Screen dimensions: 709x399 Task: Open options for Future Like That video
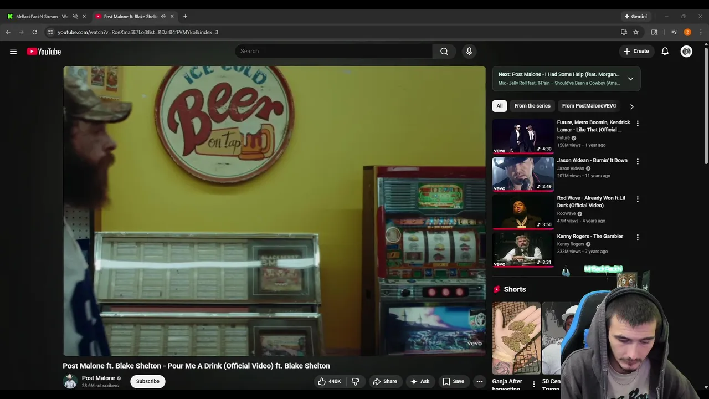coord(638,124)
